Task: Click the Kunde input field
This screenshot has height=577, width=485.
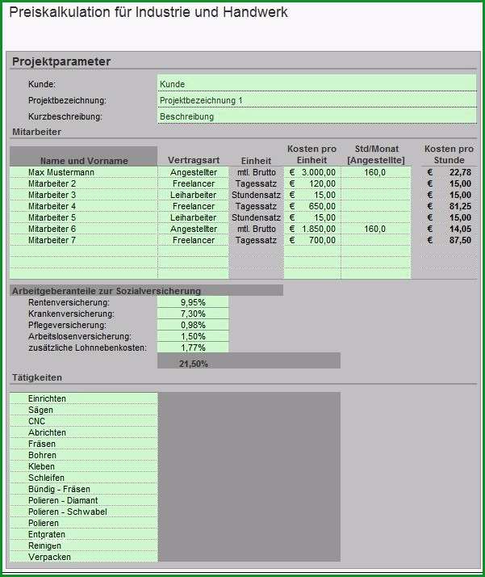Action: tap(317, 83)
